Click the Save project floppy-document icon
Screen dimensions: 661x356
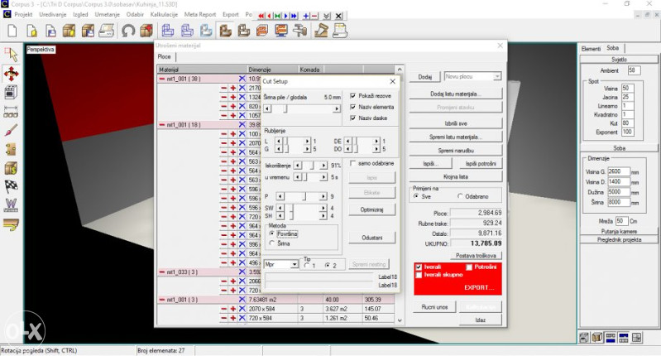tap(50, 31)
